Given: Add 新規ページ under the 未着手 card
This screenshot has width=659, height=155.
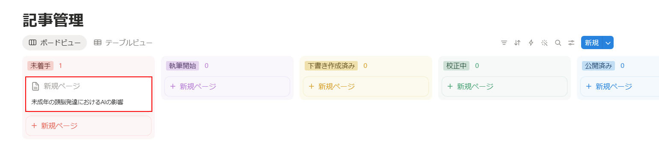Looking at the screenshot, I should 89,126.
